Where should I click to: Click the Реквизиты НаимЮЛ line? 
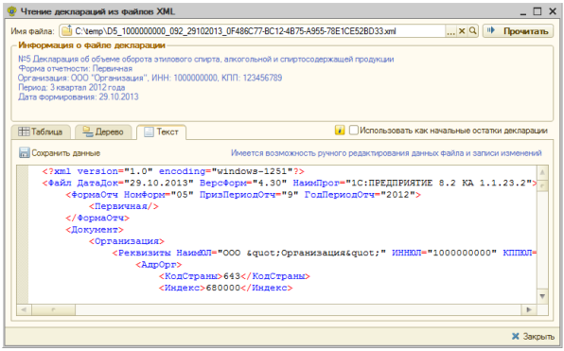pos(325,253)
